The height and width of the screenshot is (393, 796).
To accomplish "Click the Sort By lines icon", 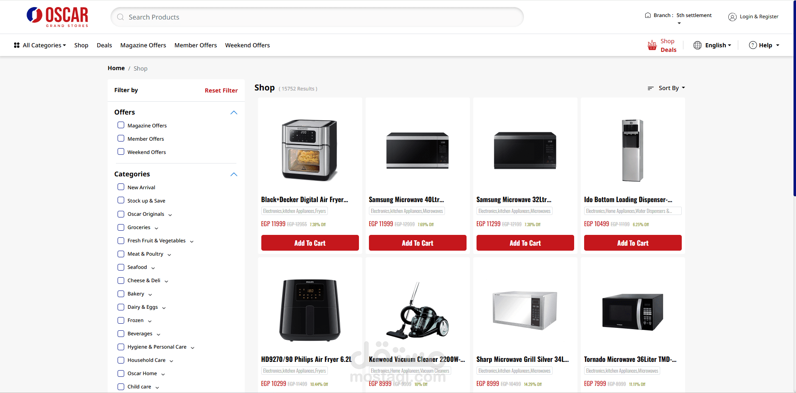I will point(651,88).
